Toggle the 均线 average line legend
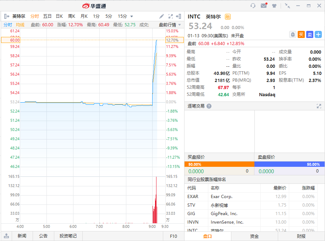 pyautogui.click(x=20, y=25)
